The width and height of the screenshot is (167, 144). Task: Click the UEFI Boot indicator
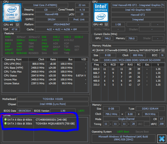(x=123, y=132)
